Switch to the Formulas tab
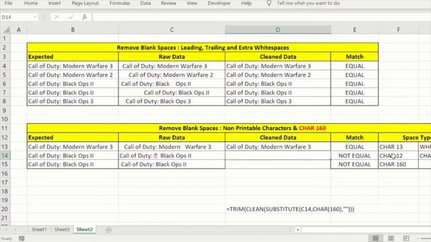The height and width of the screenshot is (242, 431). point(120,3)
